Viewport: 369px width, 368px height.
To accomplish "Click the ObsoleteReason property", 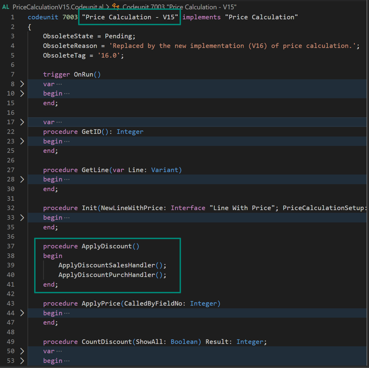I will pos(70,46).
